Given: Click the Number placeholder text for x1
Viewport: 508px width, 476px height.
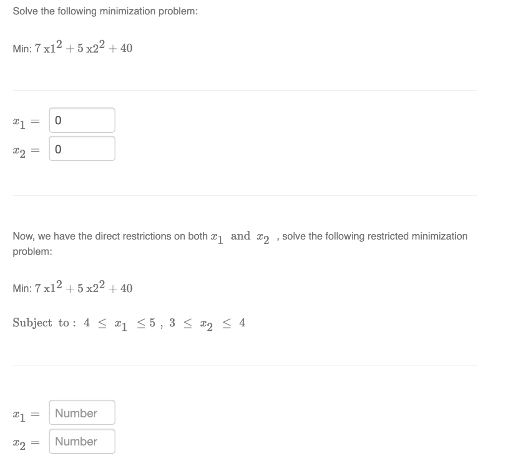Looking at the screenshot, I should point(75,413).
